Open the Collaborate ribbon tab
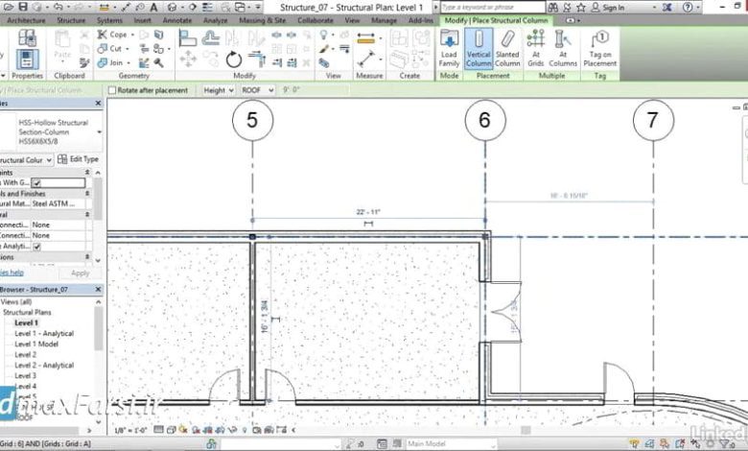The height and width of the screenshot is (451, 748). point(316,20)
